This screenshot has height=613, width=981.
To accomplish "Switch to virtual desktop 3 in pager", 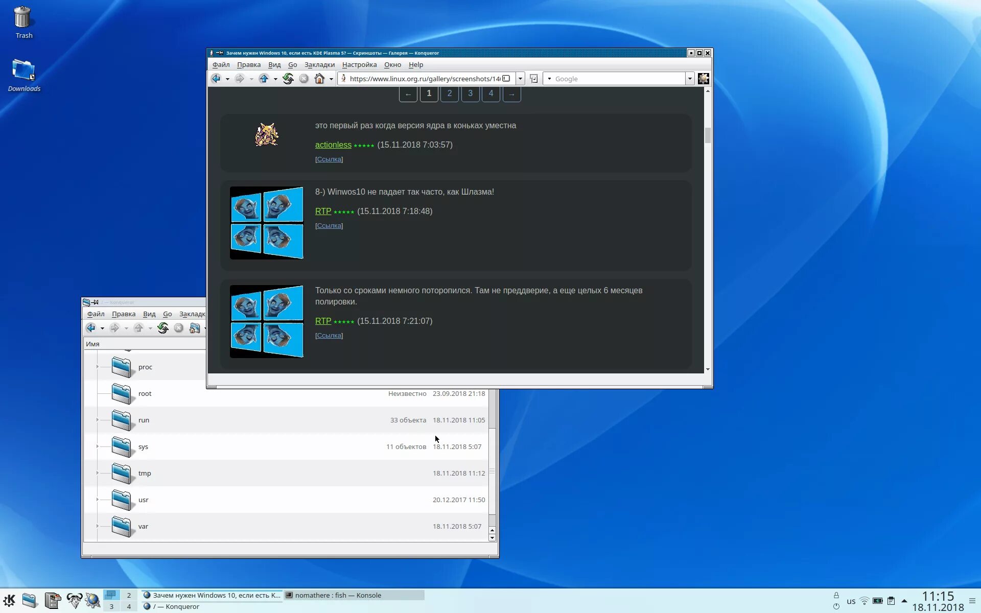I will coord(111,606).
